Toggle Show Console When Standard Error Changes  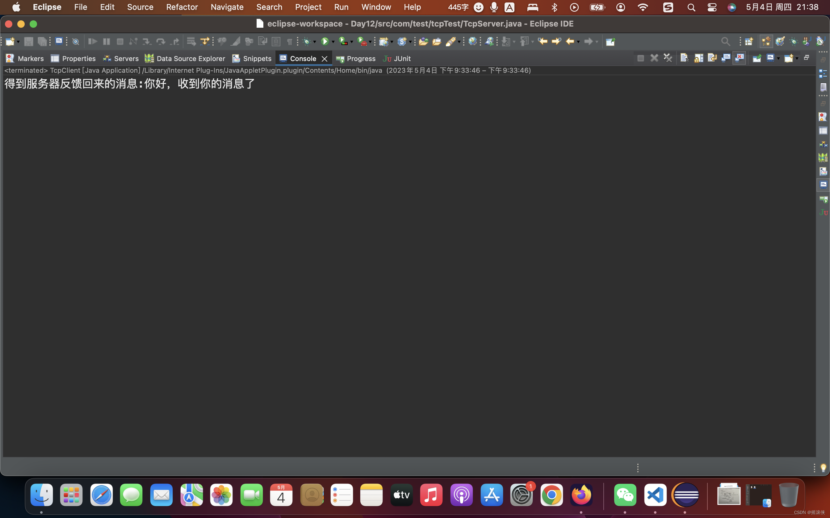[x=740, y=58]
